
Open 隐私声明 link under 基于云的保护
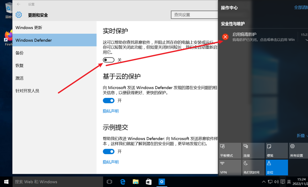tap(111, 111)
